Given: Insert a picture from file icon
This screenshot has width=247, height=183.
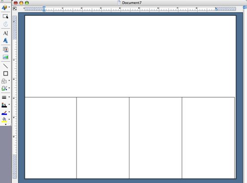Looking at the screenshot, I should [x=5, y=57].
